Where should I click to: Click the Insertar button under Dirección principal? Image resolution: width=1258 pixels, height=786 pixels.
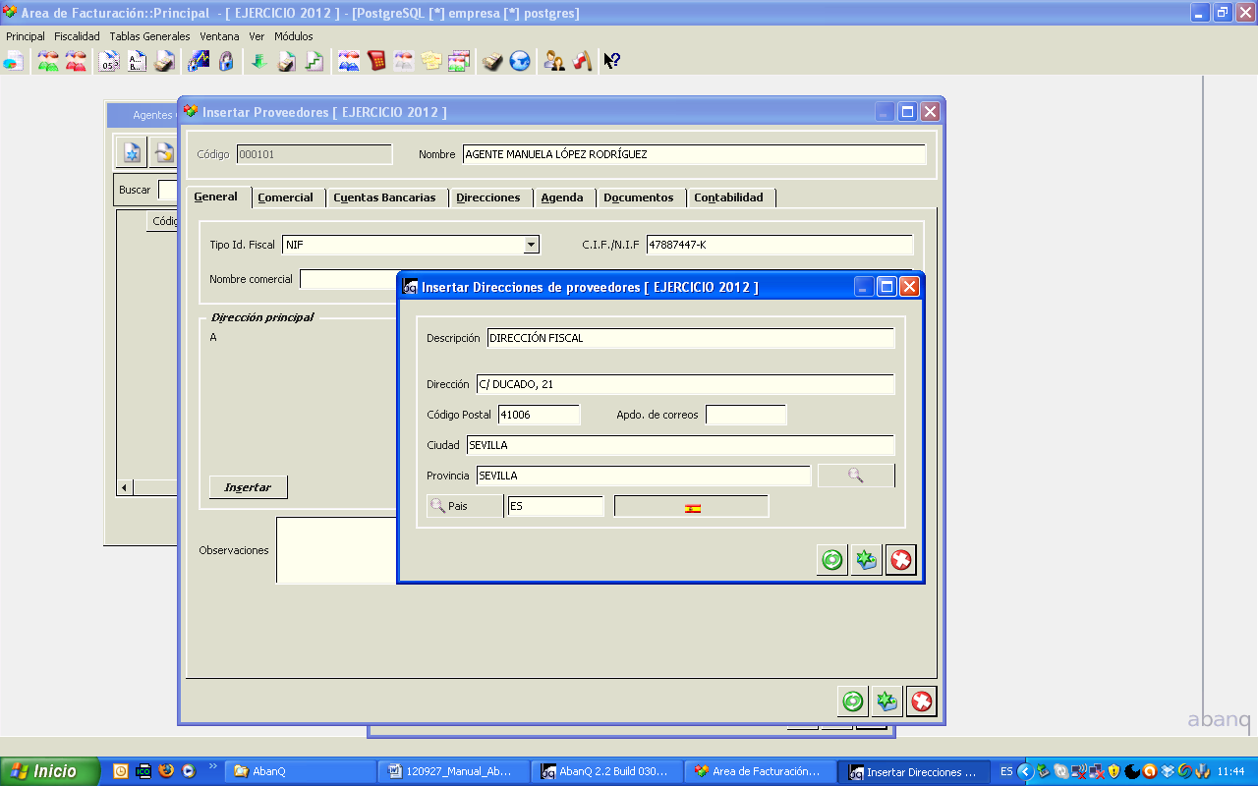pyautogui.click(x=248, y=487)
